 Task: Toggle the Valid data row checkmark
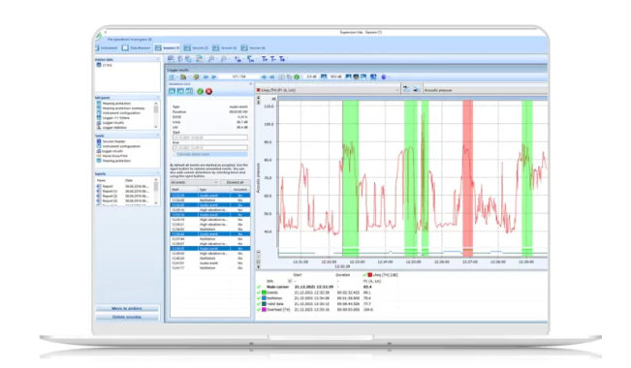[259, 304]
